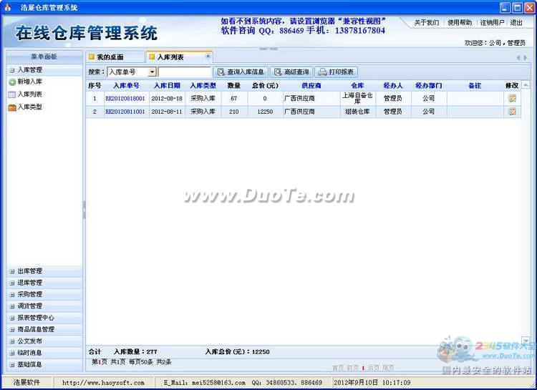Viewport: 537px width, 390px height.
Task: Expand the 报表管理中心 section
Action: click(x=35, y=318)
